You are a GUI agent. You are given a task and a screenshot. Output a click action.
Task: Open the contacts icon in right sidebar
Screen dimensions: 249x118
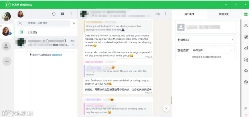(x=246, y=25)
